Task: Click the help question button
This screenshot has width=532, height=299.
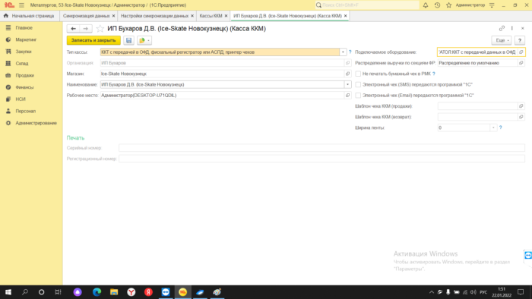Action: (x=520, y=40)
